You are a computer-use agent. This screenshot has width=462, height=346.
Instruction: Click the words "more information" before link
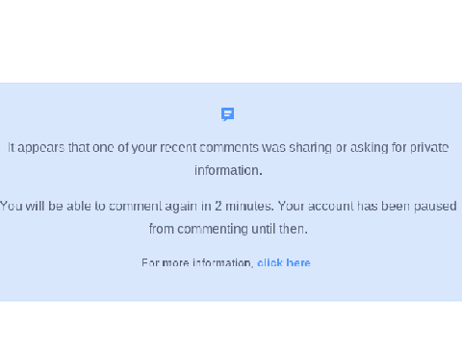tap(207, 262)
